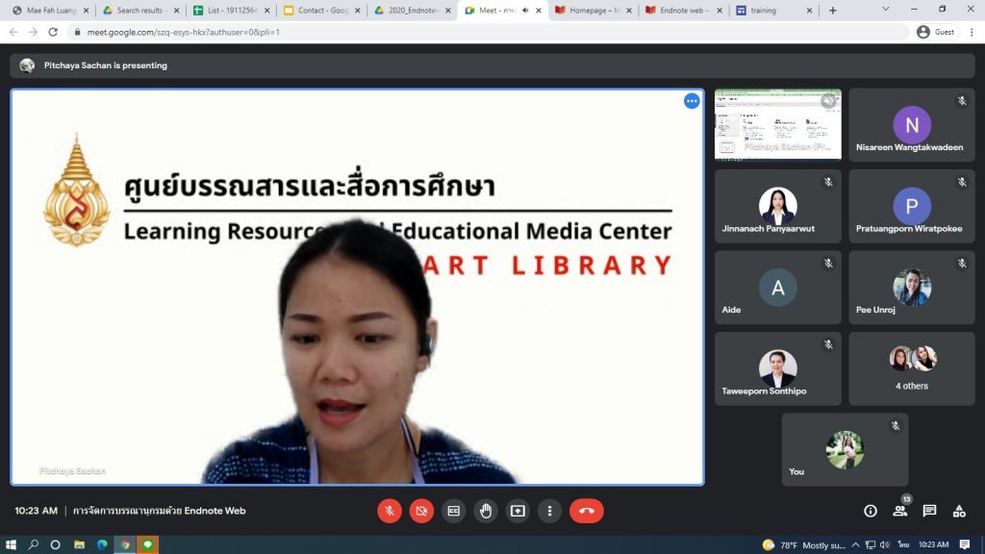Open meeting details info icon

click(x=871, y=511)
